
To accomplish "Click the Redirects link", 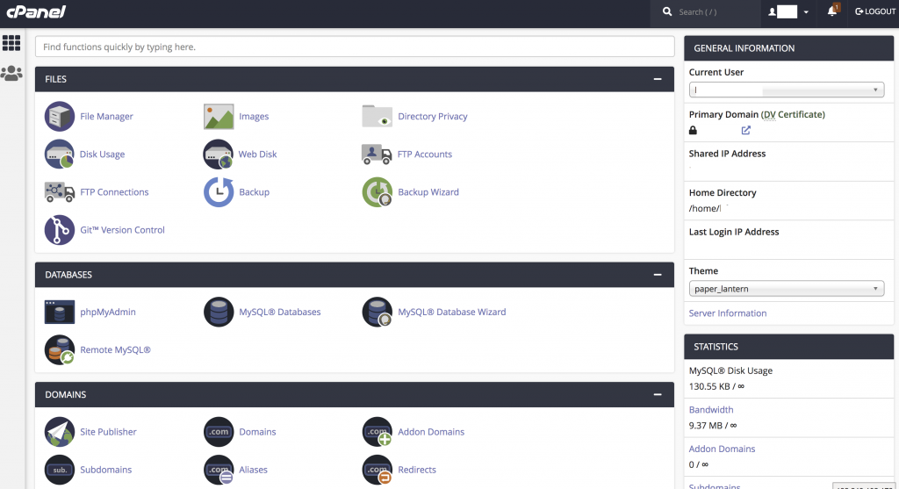I will tap(417, 470).
